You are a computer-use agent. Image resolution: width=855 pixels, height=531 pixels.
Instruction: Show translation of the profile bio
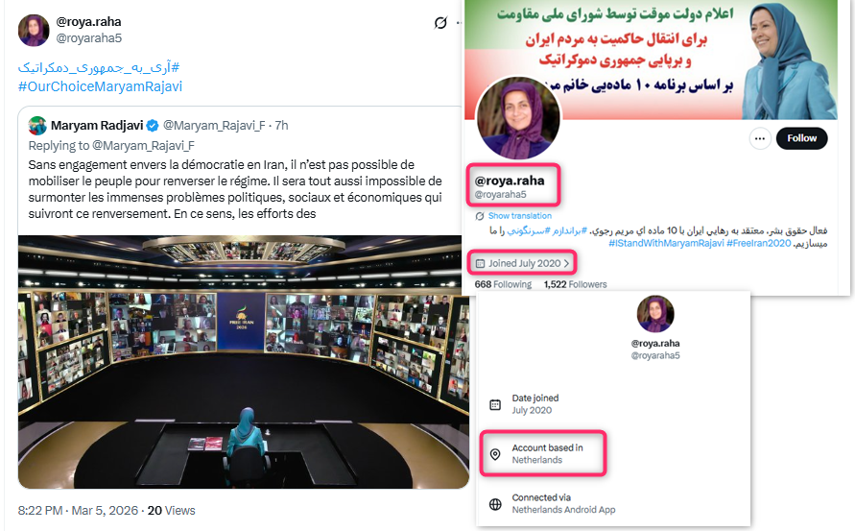[520, 216]
